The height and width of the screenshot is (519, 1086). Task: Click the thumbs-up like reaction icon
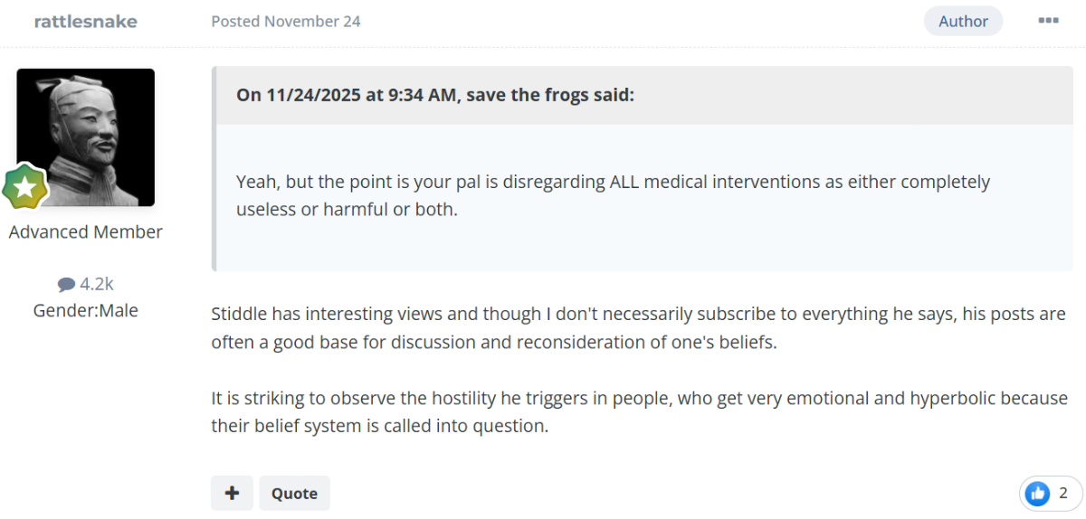click(1037, 493)
